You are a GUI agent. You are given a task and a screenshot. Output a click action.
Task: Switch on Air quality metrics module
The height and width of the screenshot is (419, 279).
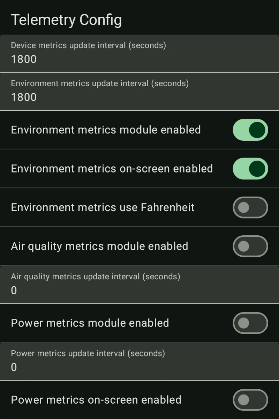tap(250, 246)
